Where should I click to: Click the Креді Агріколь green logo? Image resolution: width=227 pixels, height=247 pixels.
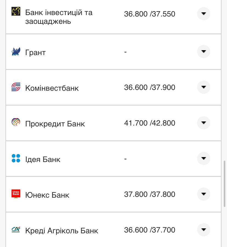point(16,229)
